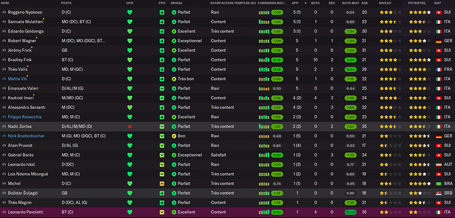Click the Brazil flag in Michel's row
This screenshot has width=455, height=218.
(439, 183)
